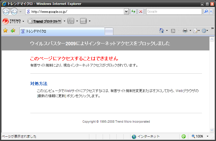The height and width of the screenshot is (141, 216).
Task: Click the red このページにアクセスすることはできません heading
Action: click(74, 59)
